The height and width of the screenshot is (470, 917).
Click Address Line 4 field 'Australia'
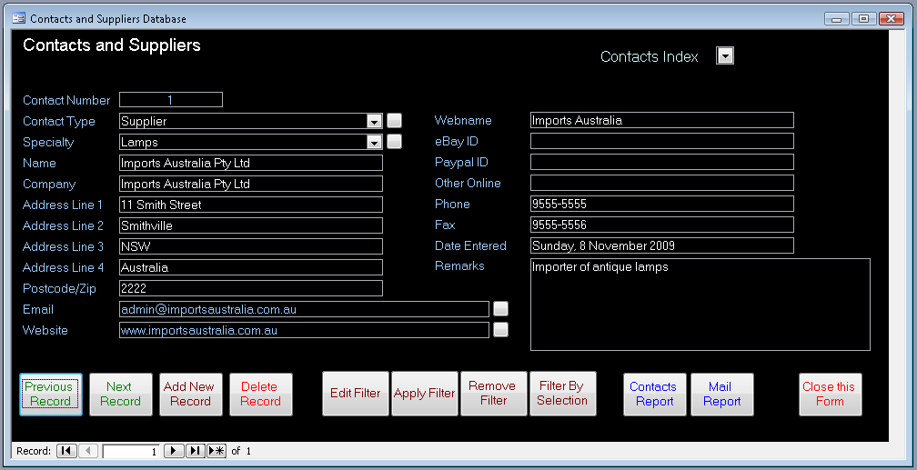[x=251, y=268]
